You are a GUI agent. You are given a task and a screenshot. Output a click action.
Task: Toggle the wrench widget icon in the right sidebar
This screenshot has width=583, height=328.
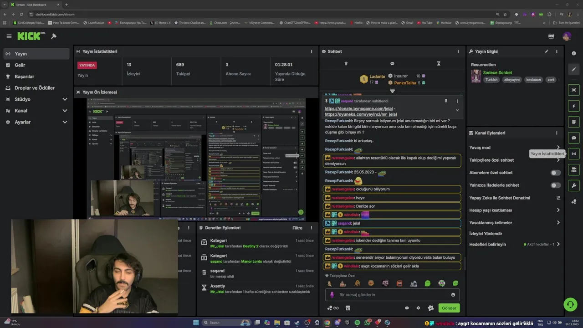click(x=574, y=185)
